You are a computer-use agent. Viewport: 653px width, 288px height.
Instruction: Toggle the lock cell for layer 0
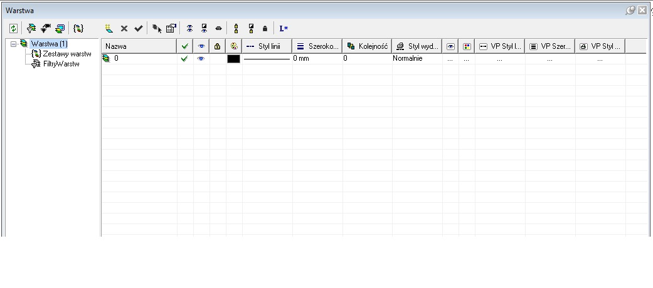coord(217,58)
